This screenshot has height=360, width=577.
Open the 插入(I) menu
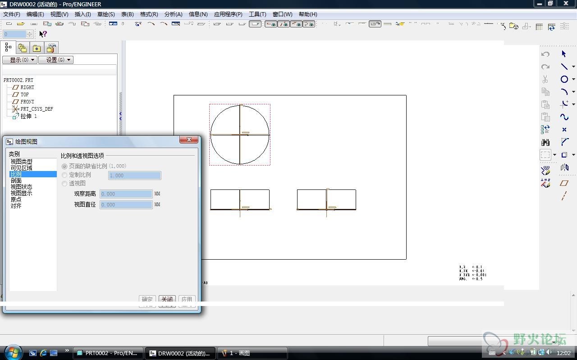click(x=82, y=14)
